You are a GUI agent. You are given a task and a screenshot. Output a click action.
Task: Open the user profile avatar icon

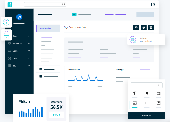(x=153, y=4)
